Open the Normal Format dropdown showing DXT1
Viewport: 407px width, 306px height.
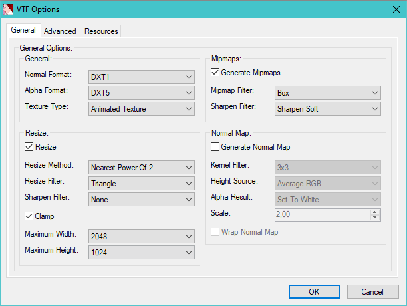142,76
